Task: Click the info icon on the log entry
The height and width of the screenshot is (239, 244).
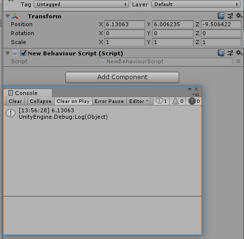Action: point(11,113)
